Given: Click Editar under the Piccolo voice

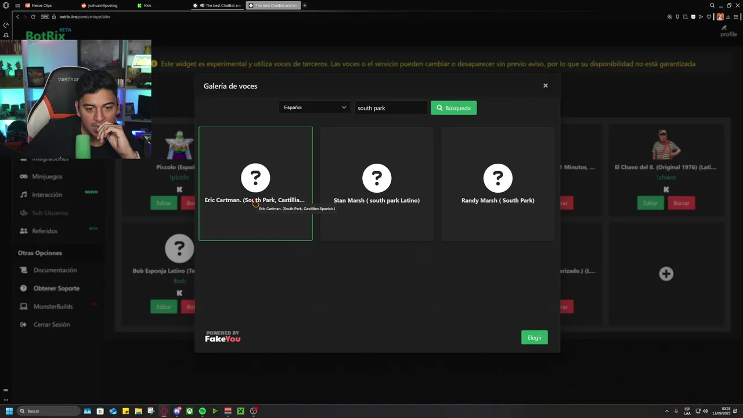Looking at the screenshot, I should pos(164,203).
